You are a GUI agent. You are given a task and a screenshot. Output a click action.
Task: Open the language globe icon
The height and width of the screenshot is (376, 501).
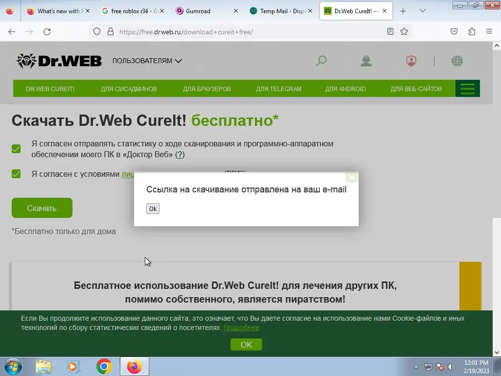click(457, 61)
